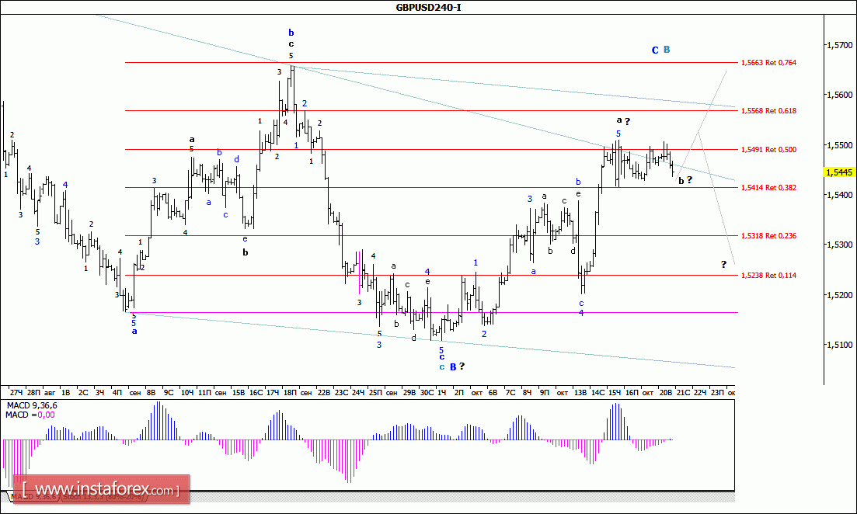The height and width of the screenshot is (514, 857).
Task: Click the MACD =0,00 value label
Action: 30,415
